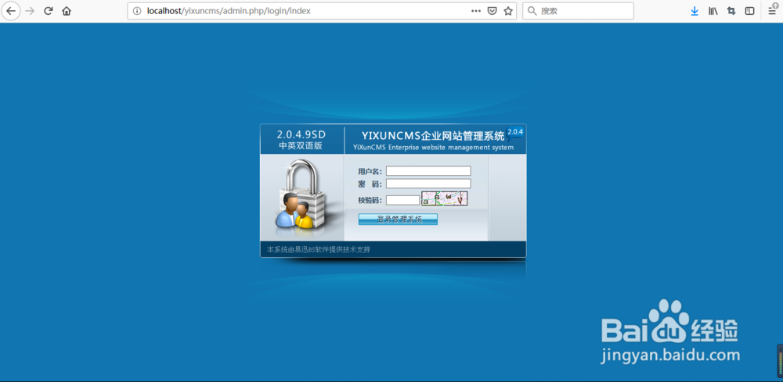Go back using the browser back arrow
Screen dimensions: 783x382
tap(10, 11)
